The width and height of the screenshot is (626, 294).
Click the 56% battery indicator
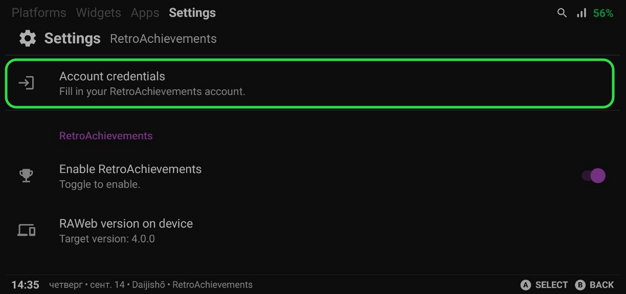coord(603,13)
